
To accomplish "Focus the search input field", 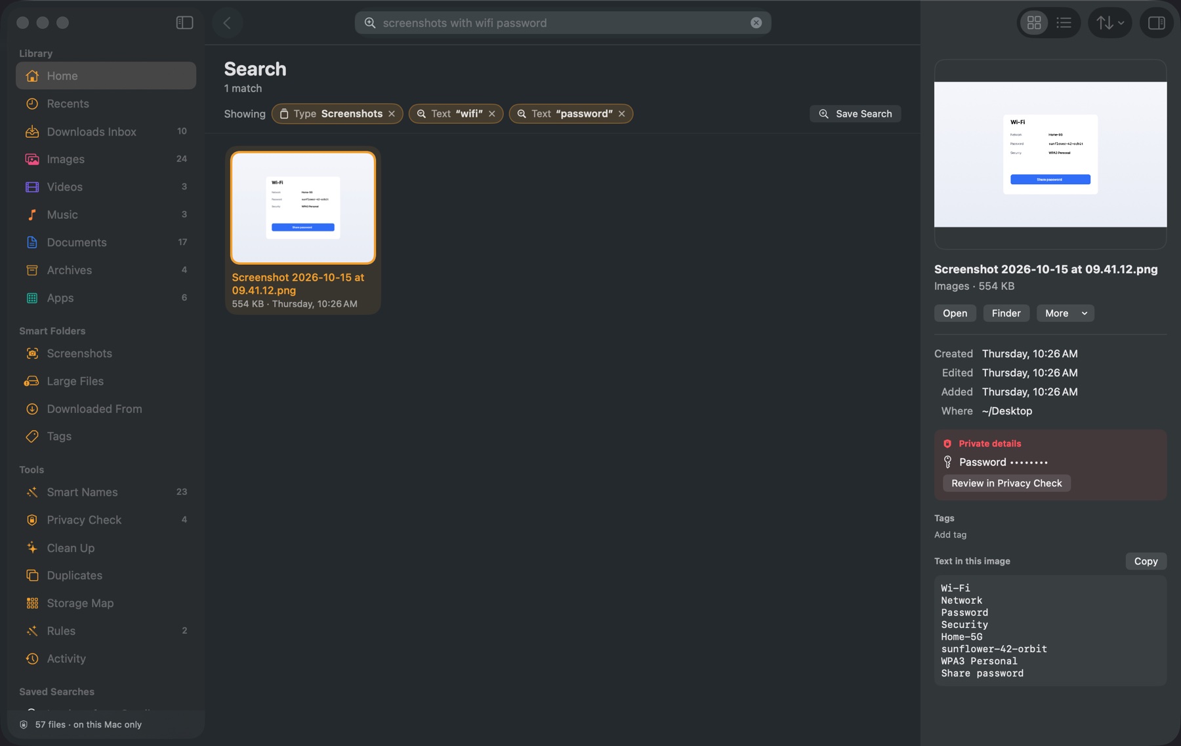I will click(x=563, y=23).
